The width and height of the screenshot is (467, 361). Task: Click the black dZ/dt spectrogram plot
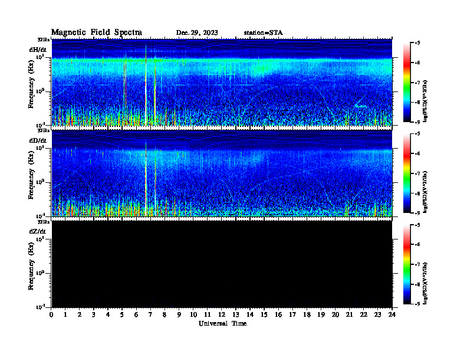coord(222,264)
